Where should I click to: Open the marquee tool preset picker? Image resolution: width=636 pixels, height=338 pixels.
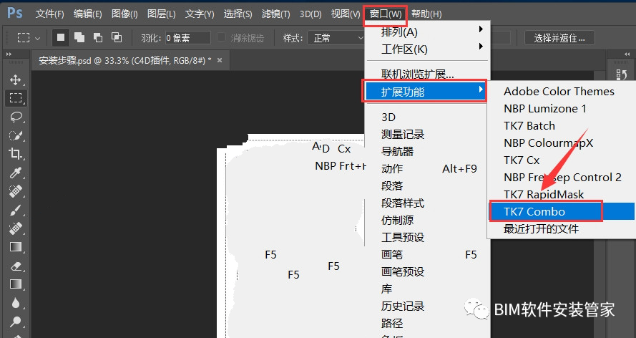click(x=29, y=38)
